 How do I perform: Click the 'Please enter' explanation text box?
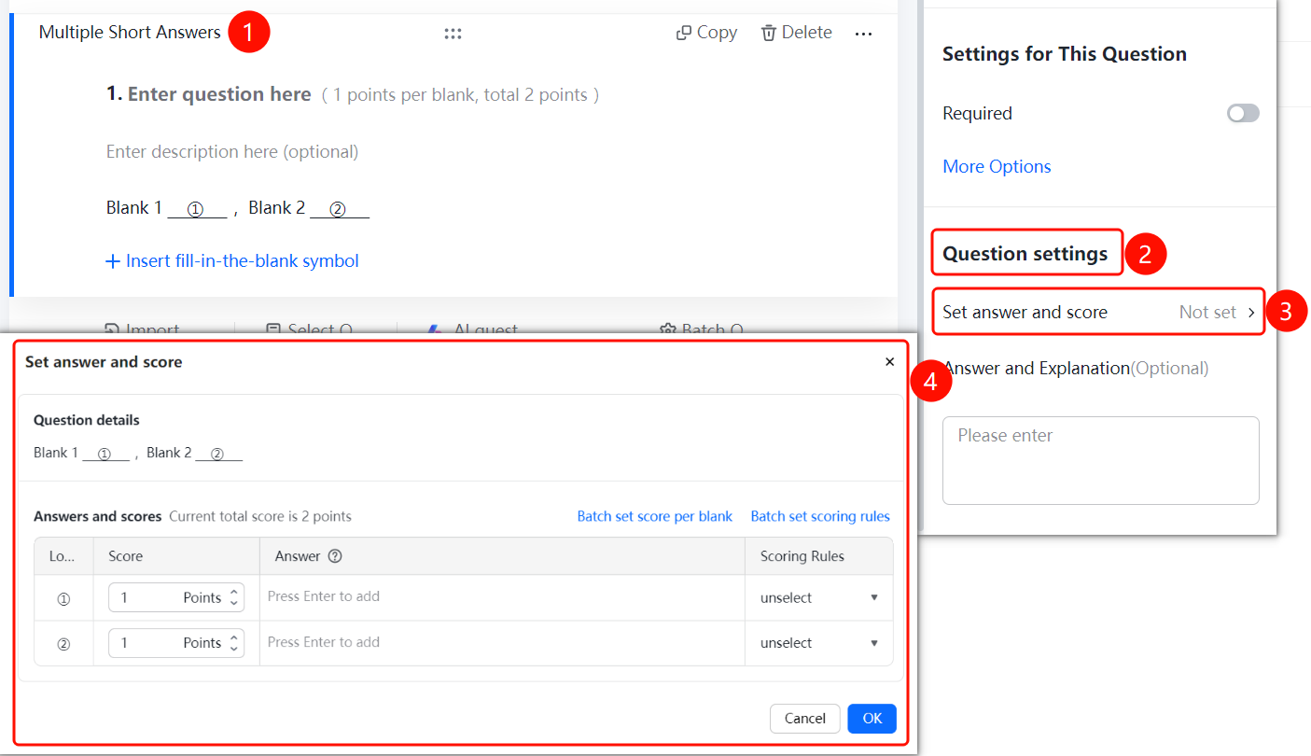click(1101, 460)
